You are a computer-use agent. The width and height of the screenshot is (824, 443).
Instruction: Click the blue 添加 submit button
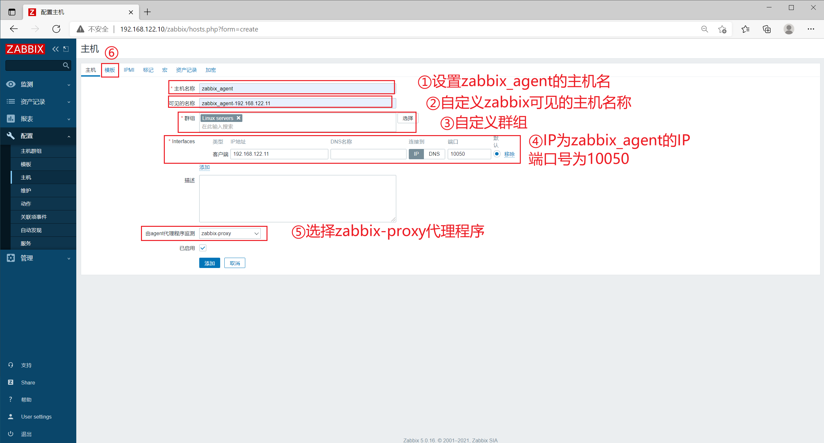(x=210, y=263)
